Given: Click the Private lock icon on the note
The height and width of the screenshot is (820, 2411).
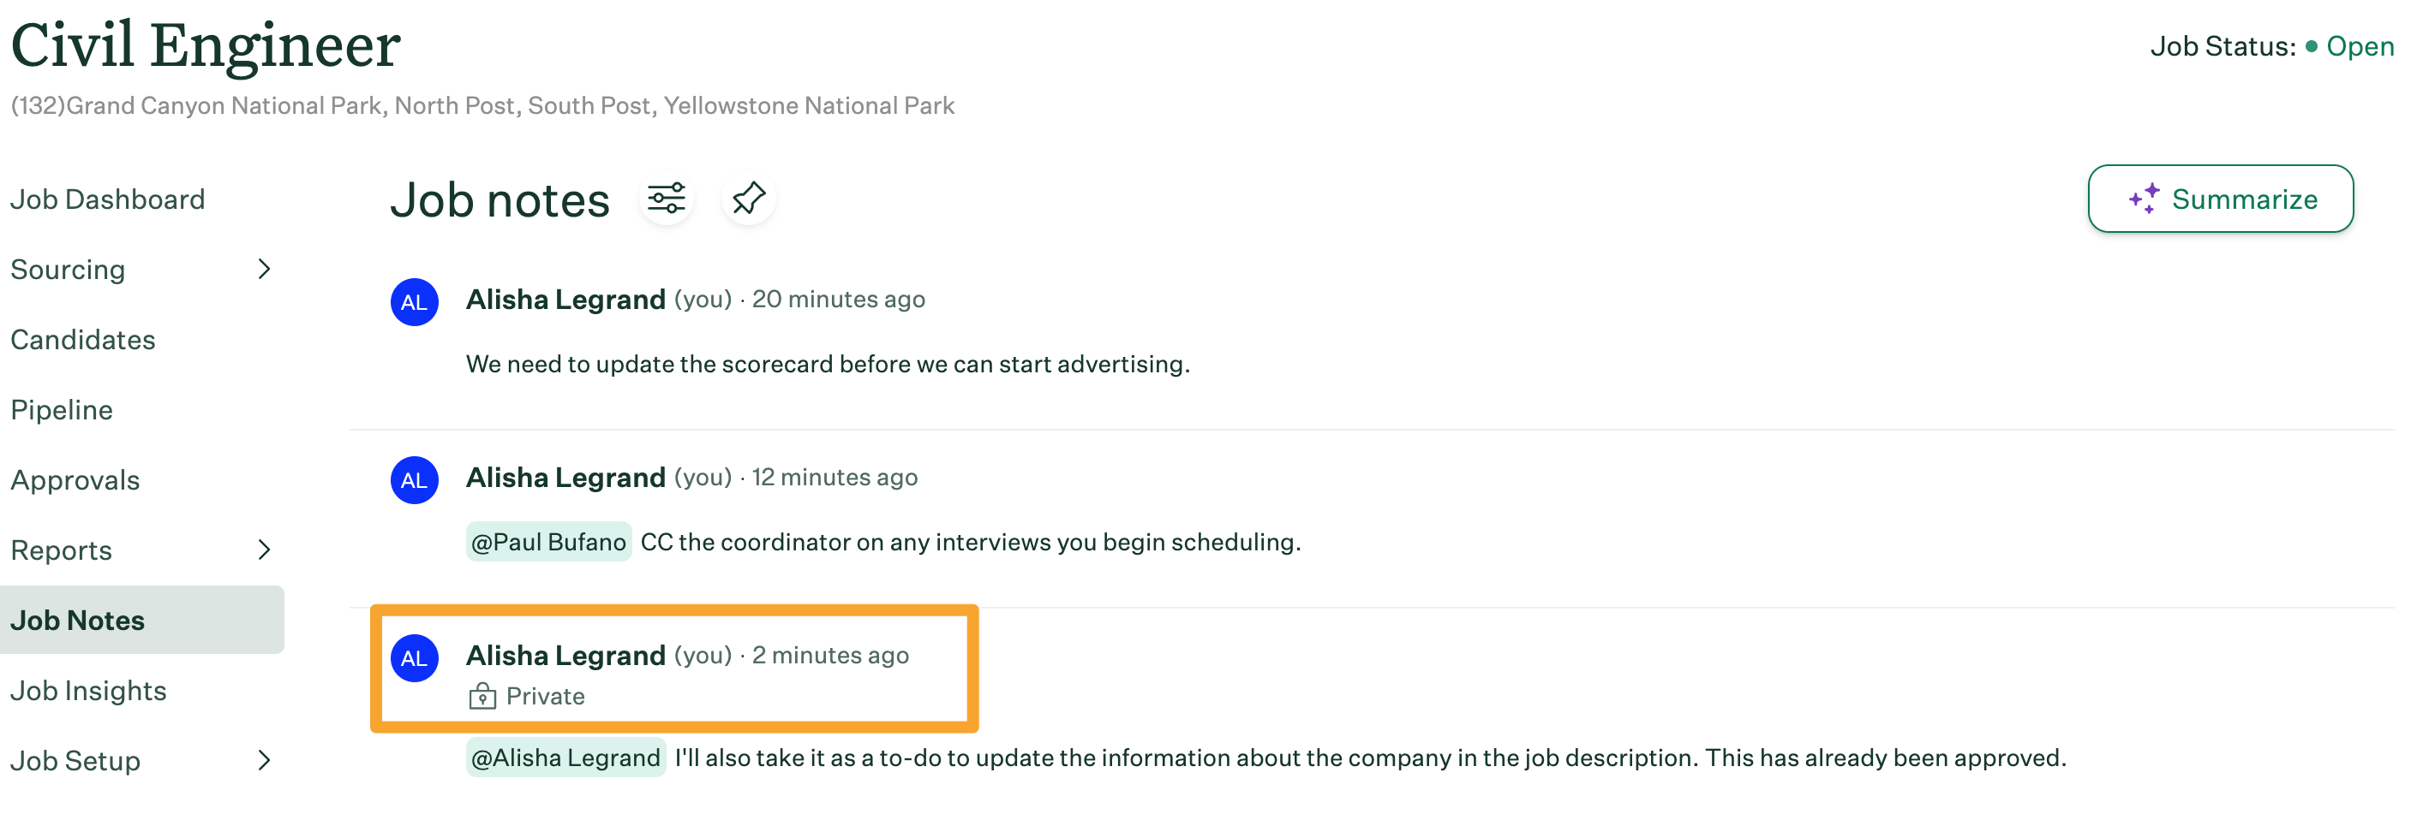Looking at the screenshot, I should click(482, 696).
